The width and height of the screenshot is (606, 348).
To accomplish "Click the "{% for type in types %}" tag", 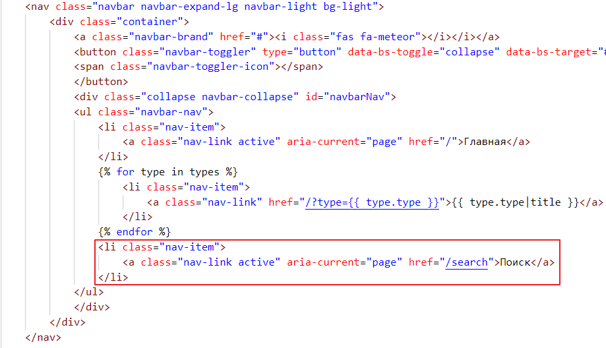I will (x=167, y=172).
